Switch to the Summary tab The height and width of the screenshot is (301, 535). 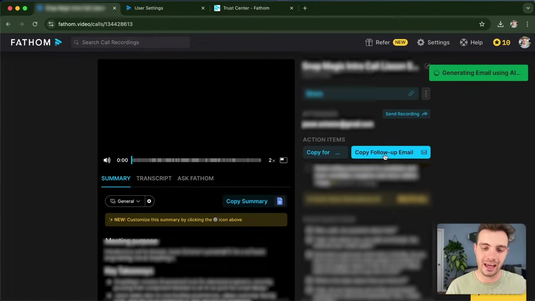[x=116, y=178]
